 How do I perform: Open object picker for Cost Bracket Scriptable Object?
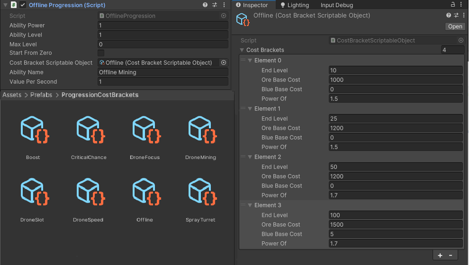(224, 62)
